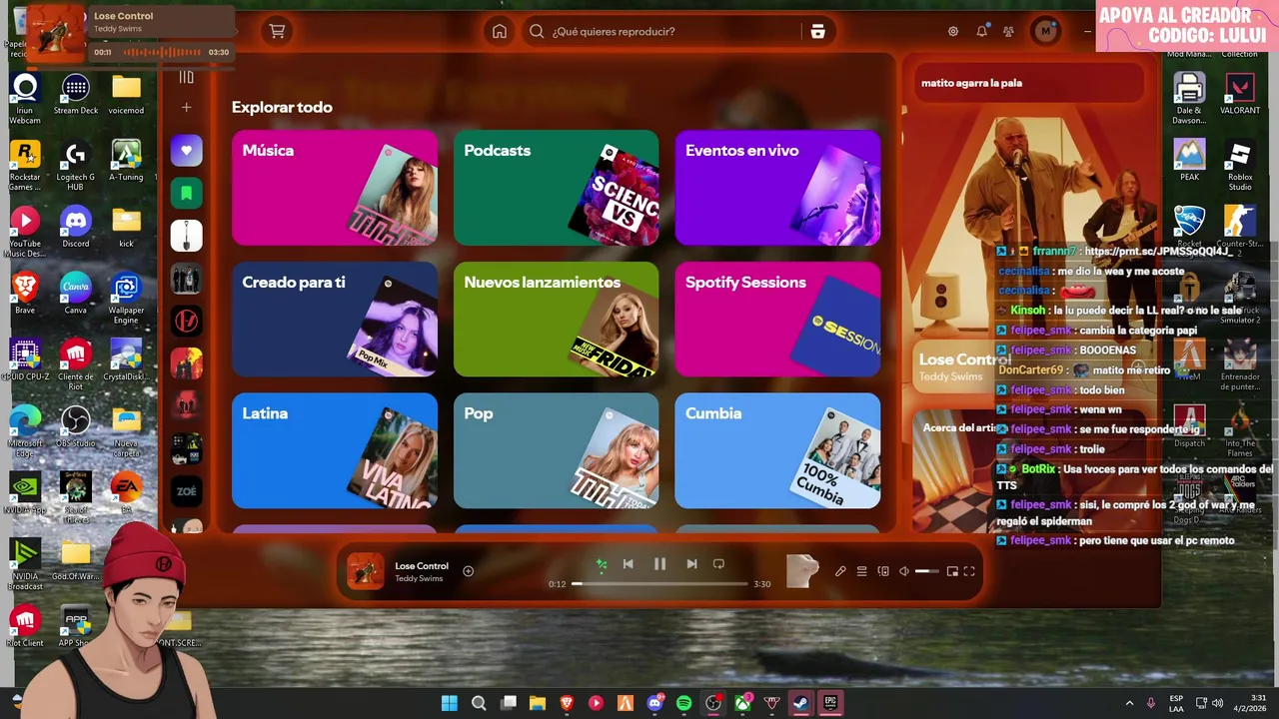This screenshot has height=719, width=1279.
Task: Open Windows Start menu
Action: click(450, 703)
